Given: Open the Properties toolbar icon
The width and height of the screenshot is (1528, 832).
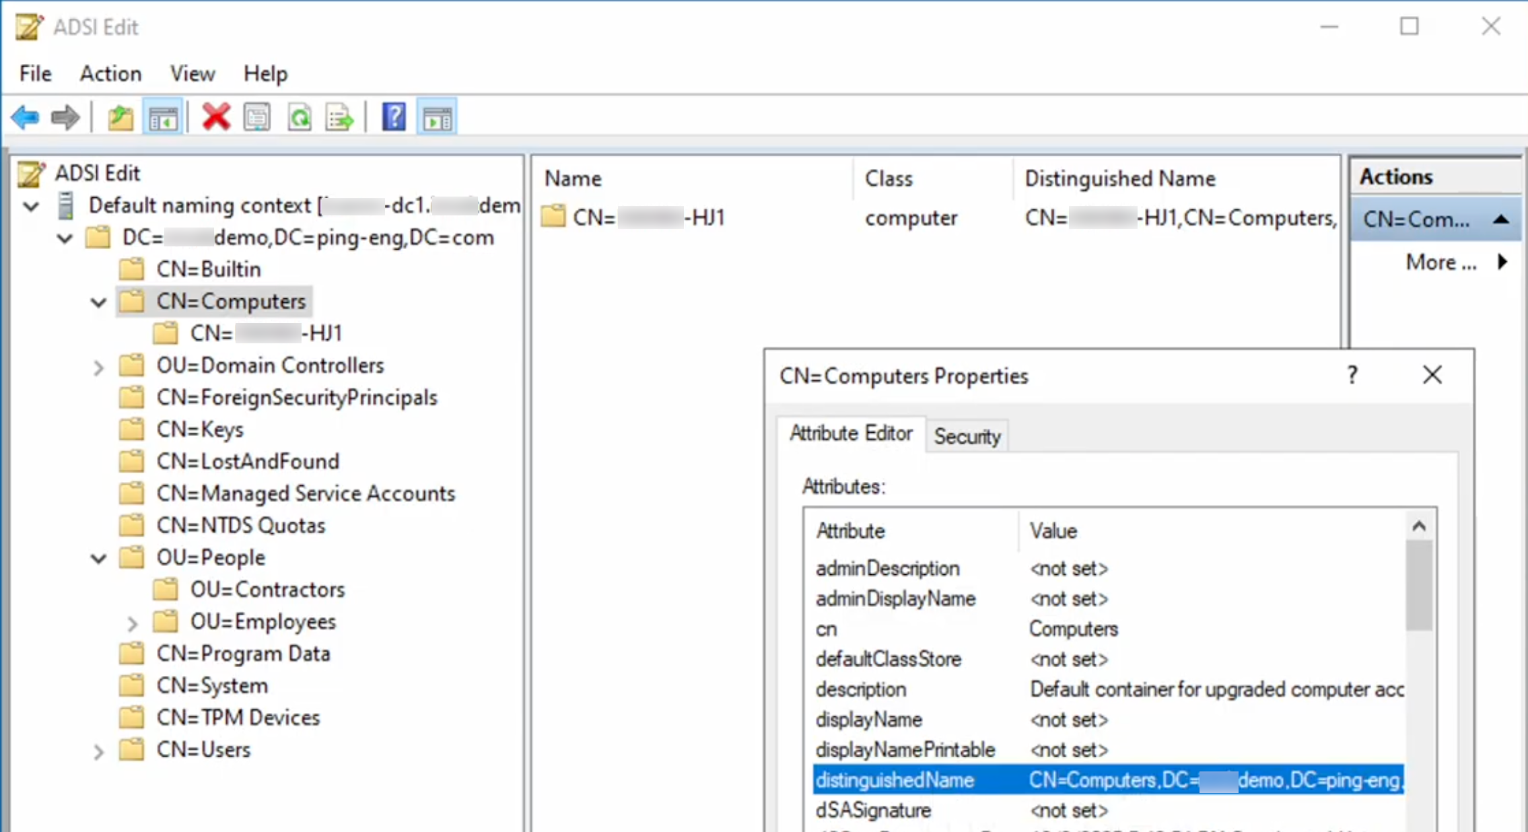Looking at the screenshot, I should pyautogui.click(x=256, y=116).
